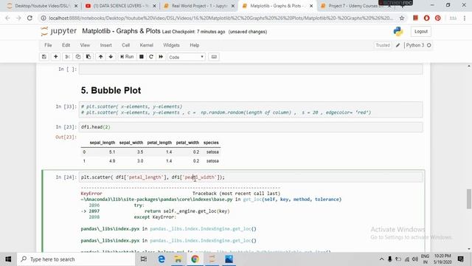Click the KeyError text in traceback
The width and height of the screenshot is (472, 266).
[x=91, y=194]
